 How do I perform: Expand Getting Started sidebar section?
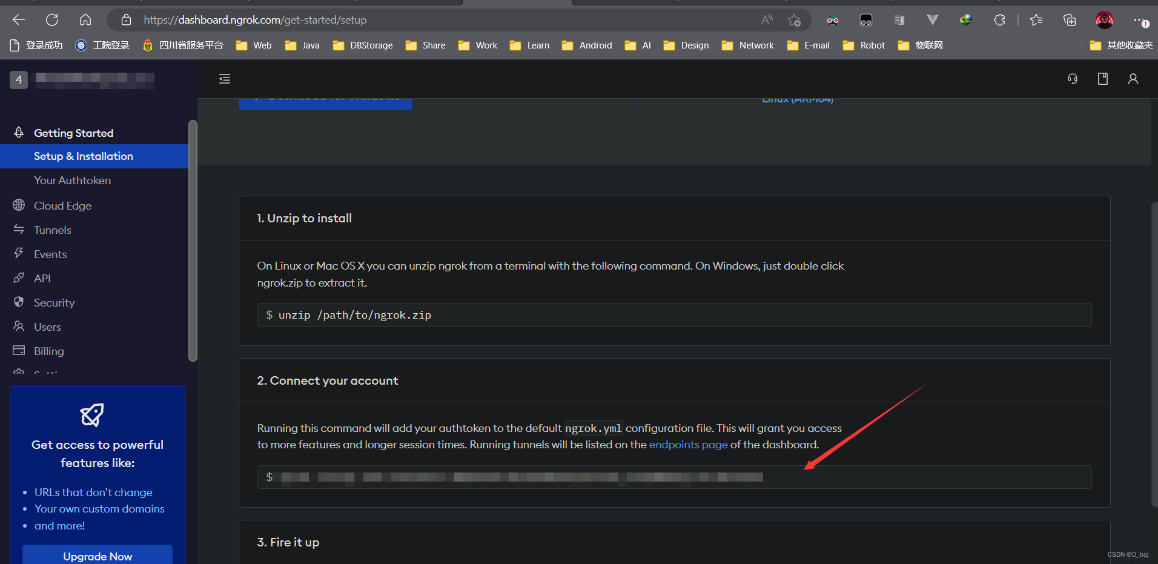[x=73, y=133]
